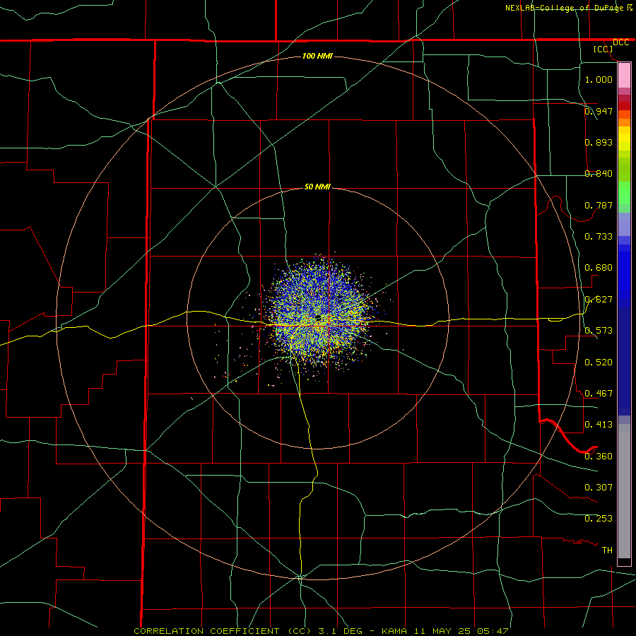This screenshot has height=636, width=636.
Task: Select the 0.787 scale value
Action: pos(599,205)
